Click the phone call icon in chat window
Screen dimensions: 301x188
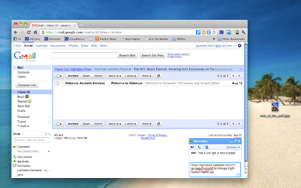coord(199,147)
